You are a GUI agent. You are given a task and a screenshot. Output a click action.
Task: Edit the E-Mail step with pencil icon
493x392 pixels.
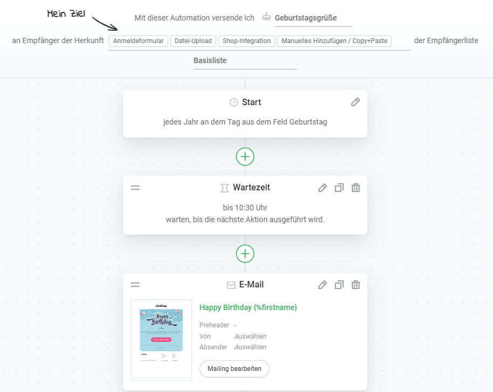(322, 285)
